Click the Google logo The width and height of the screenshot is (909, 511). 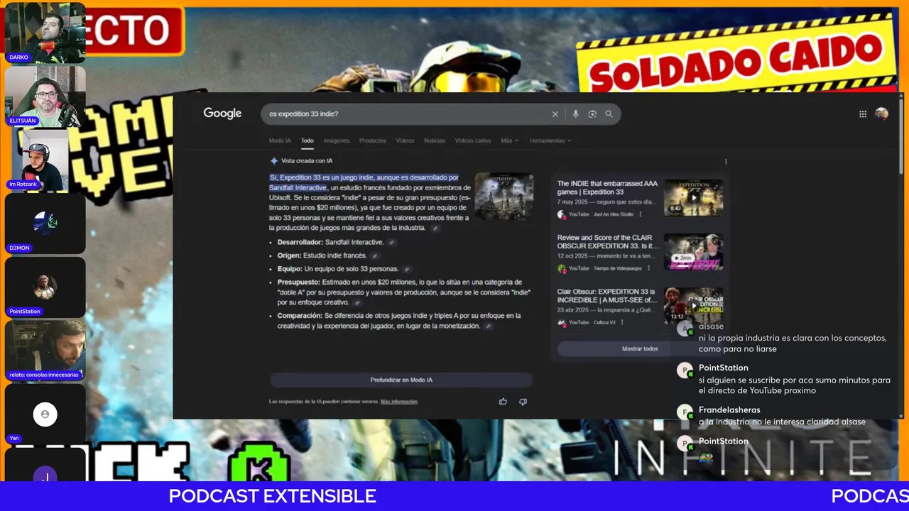(x=222, y=114)
